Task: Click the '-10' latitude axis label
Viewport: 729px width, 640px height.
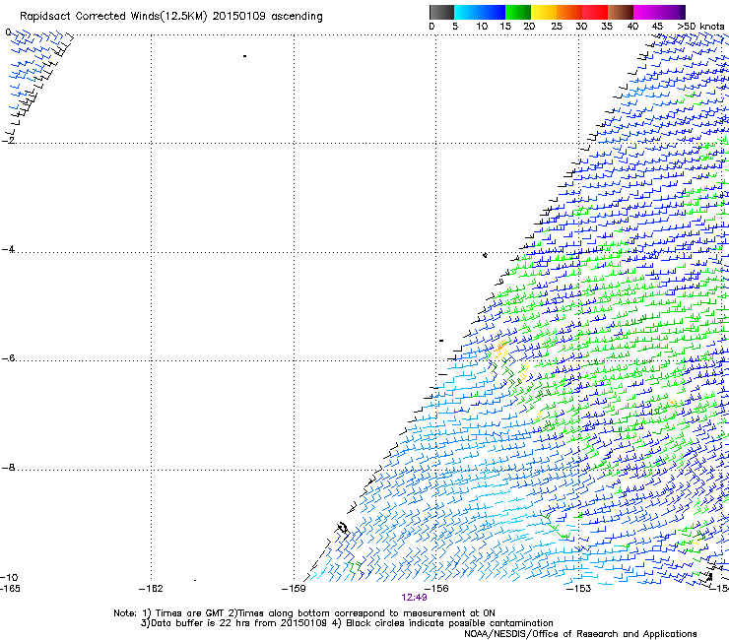Action: pos(9,578)
